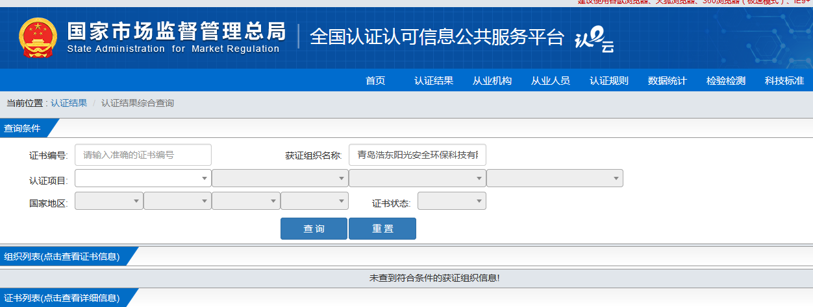The image size is (813, 307).
Task: Open the 证书状态 dropdown
Action: click(x=452, y=201)
